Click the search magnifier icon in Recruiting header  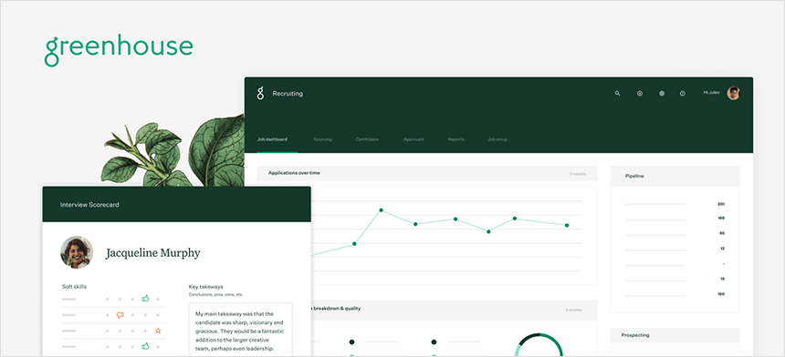pos(617,94)
